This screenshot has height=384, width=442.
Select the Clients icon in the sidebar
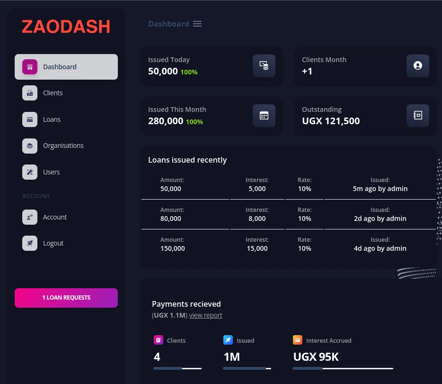click(x=30, y=93)
